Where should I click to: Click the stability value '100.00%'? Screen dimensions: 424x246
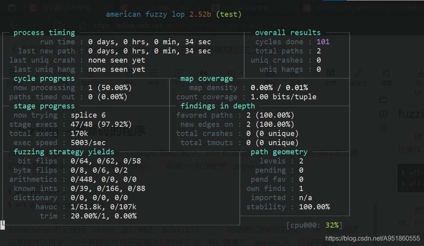pyautogui.click(x=314, y=207)
